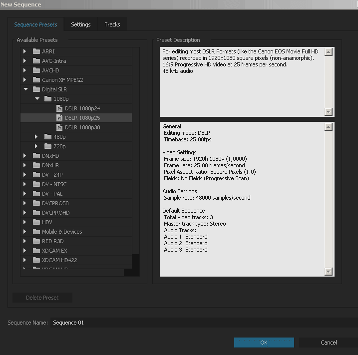Click the description box scroll up arrow
The width and height of the screenshot is (358, 355).
[x=329, y=52]
